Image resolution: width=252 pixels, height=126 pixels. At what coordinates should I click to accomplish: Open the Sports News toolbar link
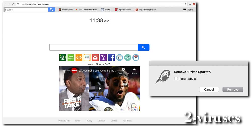[123, 10]
